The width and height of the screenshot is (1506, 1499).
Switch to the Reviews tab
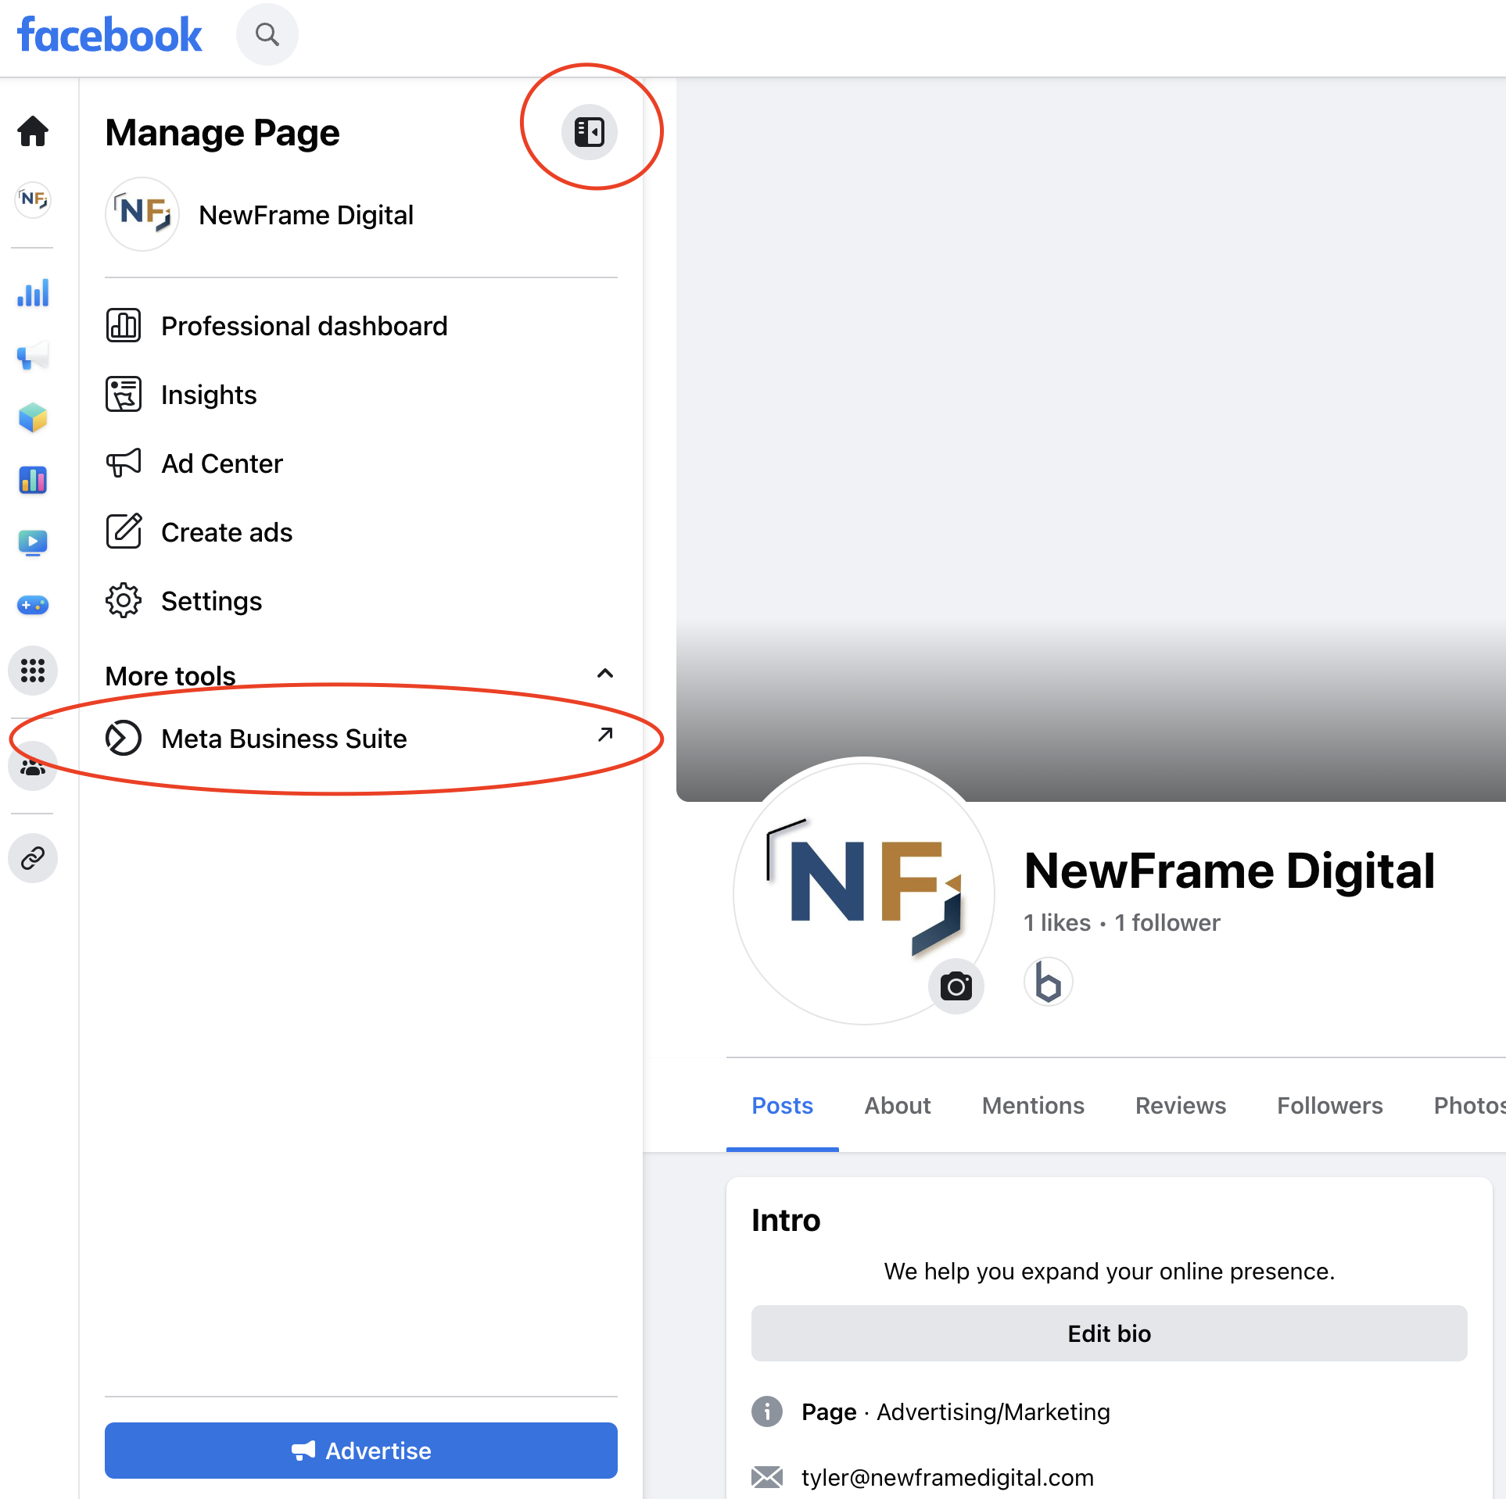click(1181, 1105)
